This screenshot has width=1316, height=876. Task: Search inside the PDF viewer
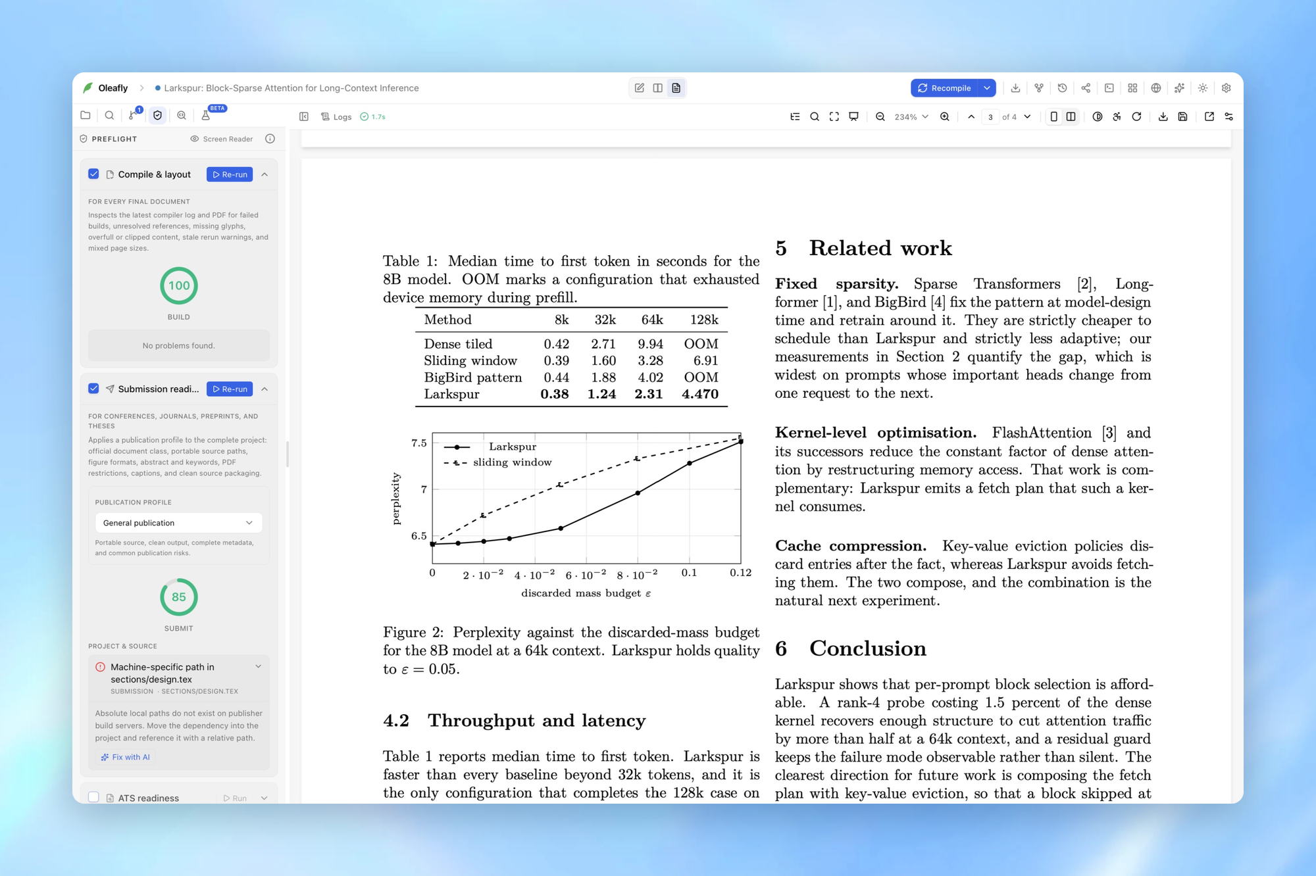tap(815, 116)
